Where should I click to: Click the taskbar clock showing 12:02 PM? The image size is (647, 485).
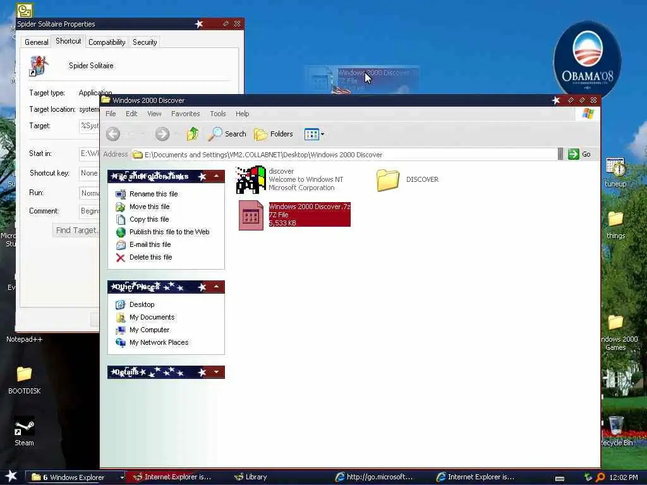click(624, 477)
